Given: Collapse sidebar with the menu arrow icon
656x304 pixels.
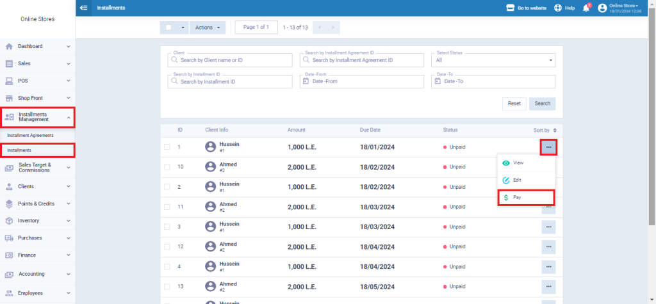Looking at the screenshot, I should point(84,8).
